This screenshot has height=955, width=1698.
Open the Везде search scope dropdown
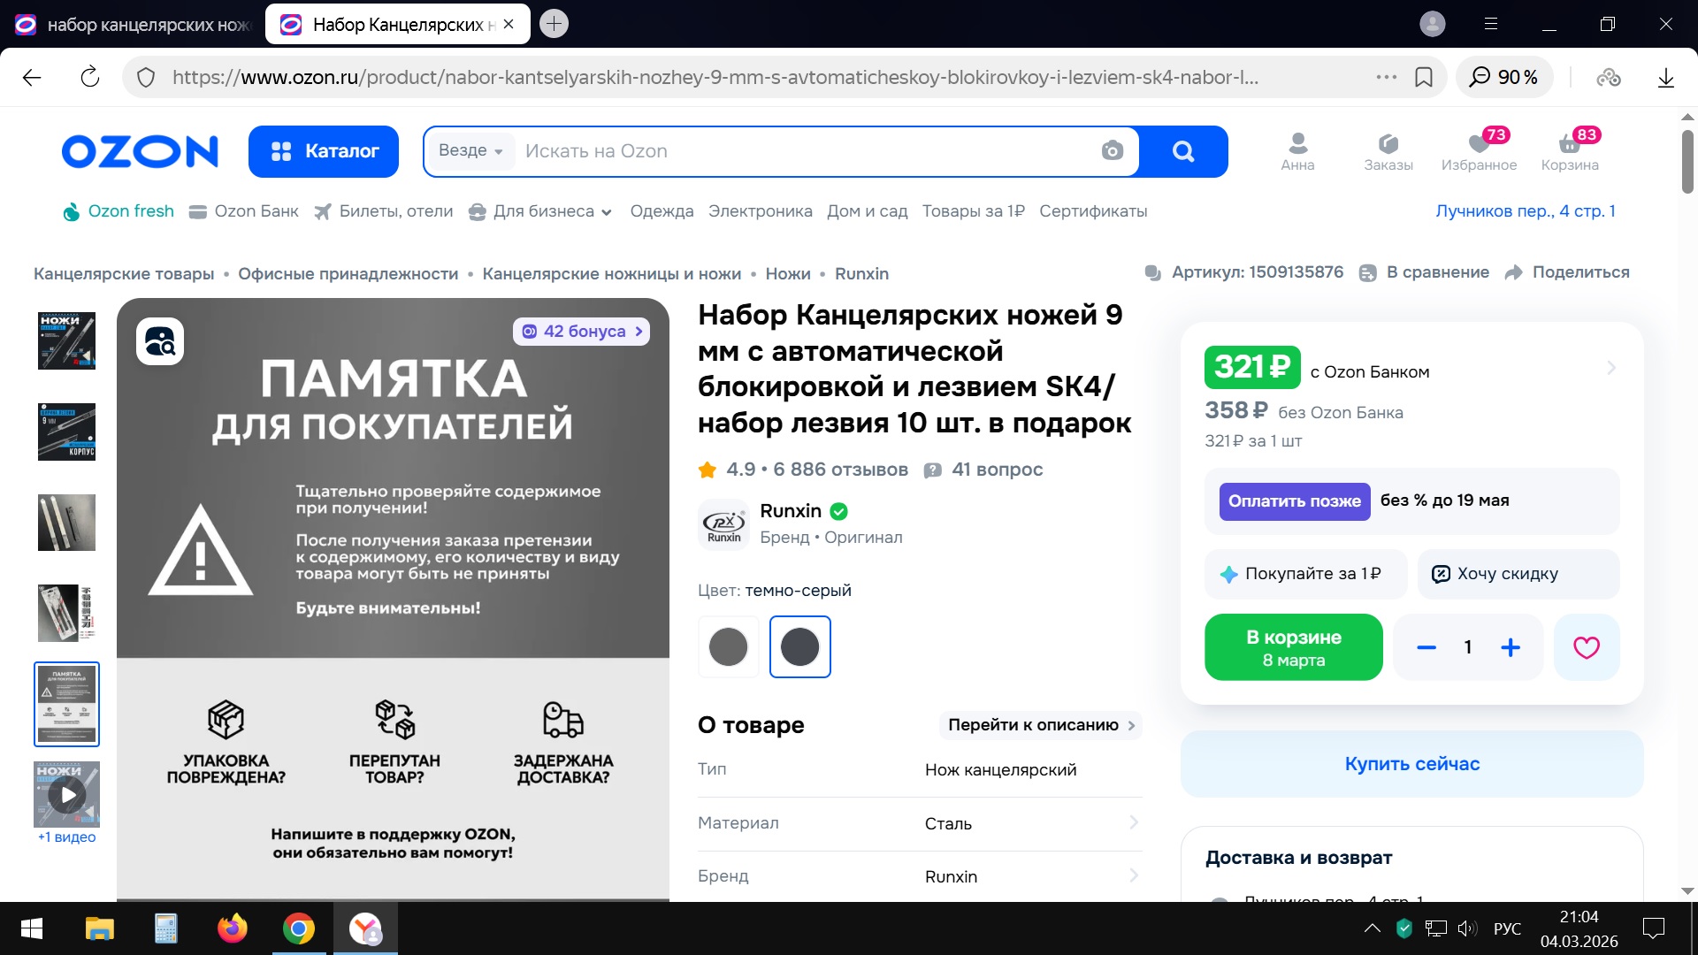click(x=470, y=150)
